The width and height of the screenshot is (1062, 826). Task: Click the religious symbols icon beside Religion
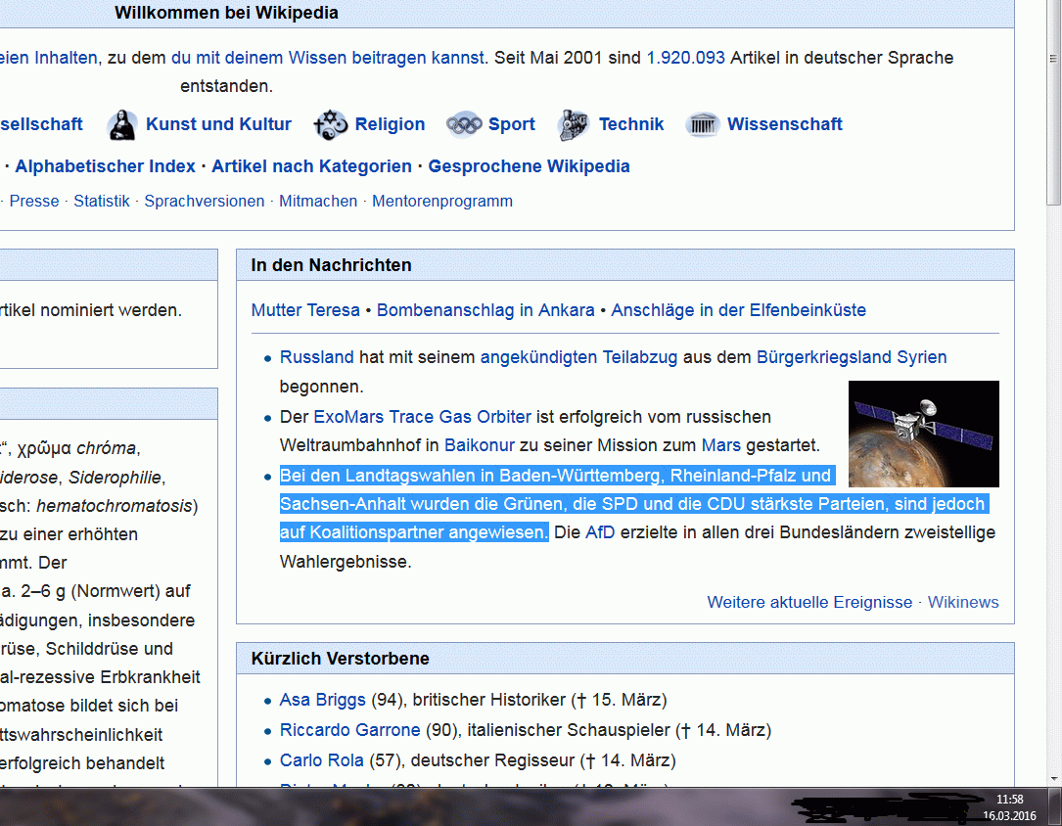point(331,125)
